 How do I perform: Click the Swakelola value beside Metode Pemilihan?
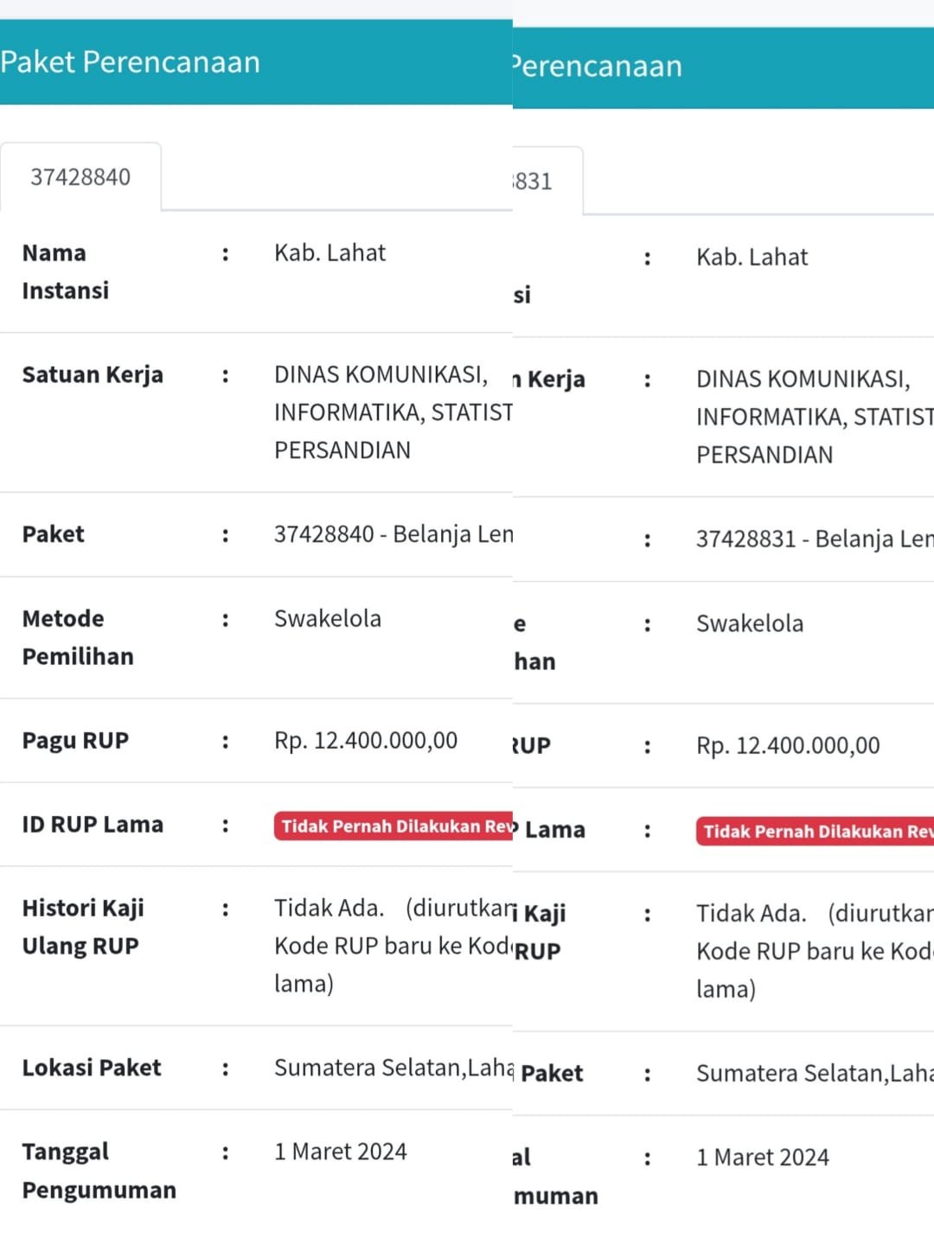[327, 618]
